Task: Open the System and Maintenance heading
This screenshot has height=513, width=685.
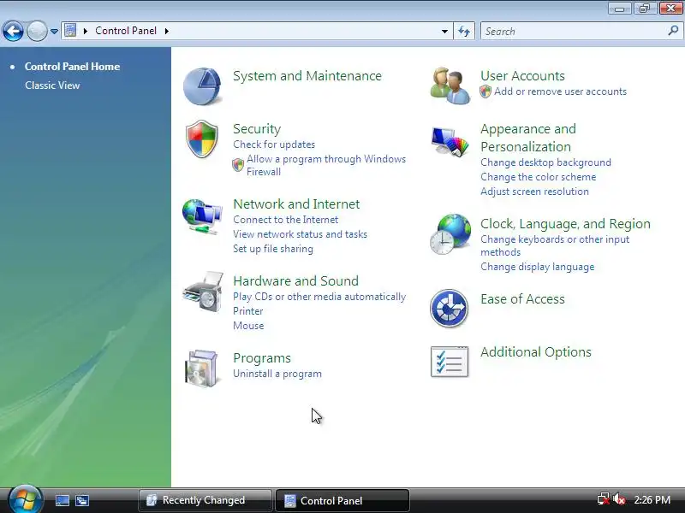Action: tap(307, 76)
